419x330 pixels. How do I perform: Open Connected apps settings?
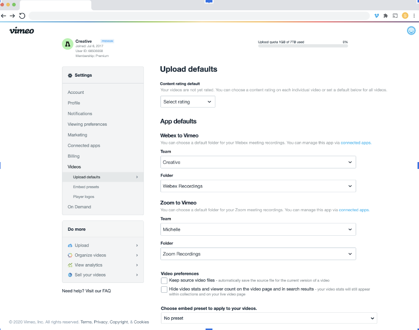[83, 145]
